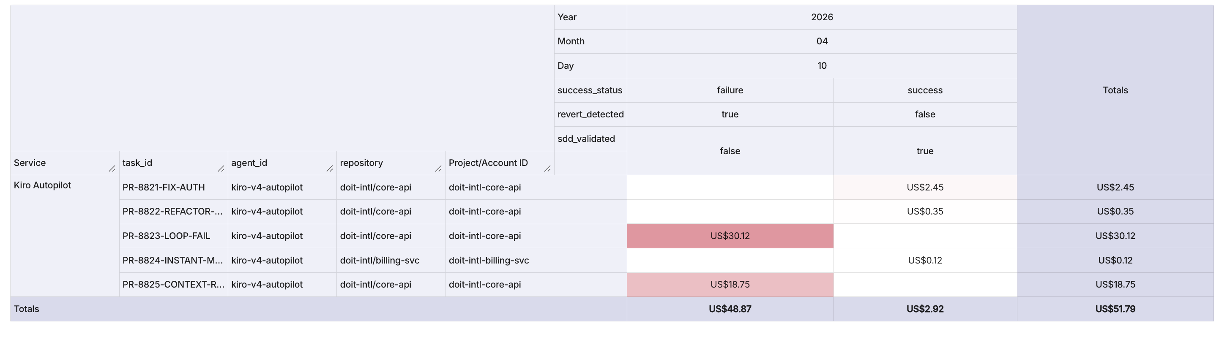Click doit-intl-billing-svc project ID cell
1219x337 pixels.
pyautogui.click(x=536, y=261)
